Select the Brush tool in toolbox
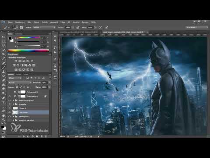The height and width of the screenshot is (158, 210). pos(3,68)
